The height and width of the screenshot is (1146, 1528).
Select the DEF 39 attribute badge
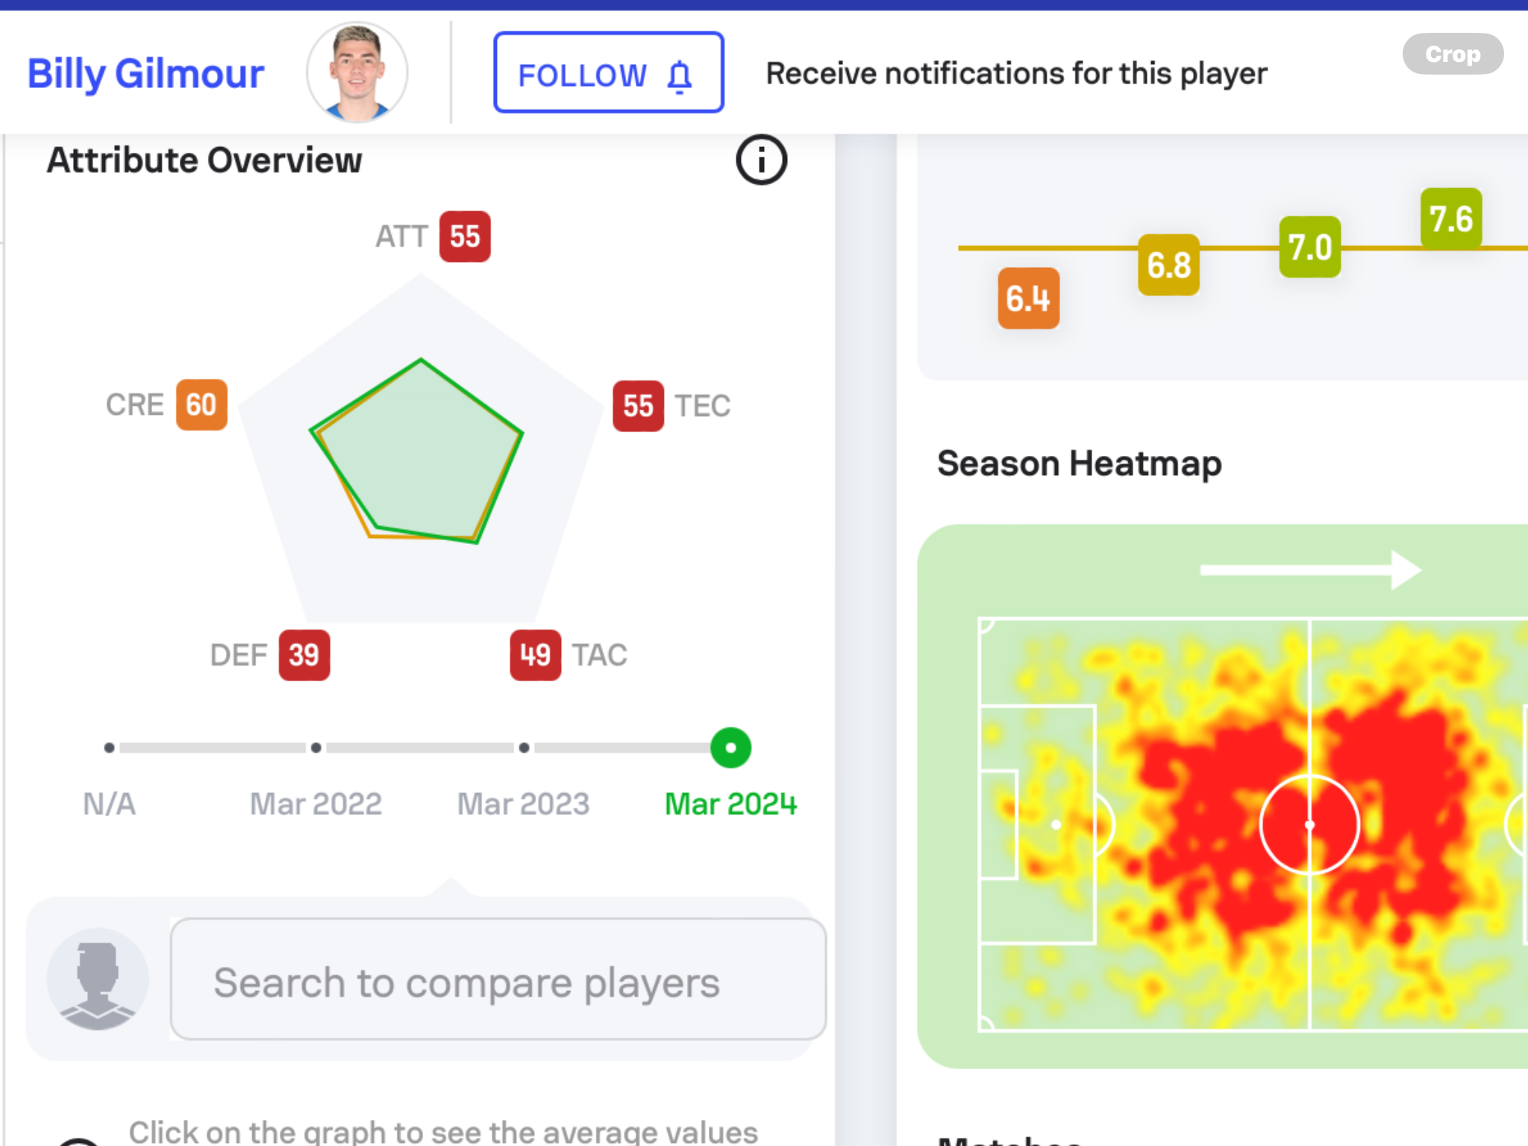[x=304, y=655]
